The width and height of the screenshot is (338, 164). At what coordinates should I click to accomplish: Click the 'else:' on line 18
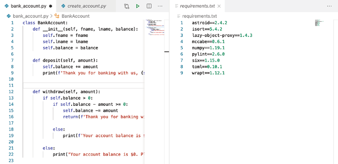tap(59, 129)
